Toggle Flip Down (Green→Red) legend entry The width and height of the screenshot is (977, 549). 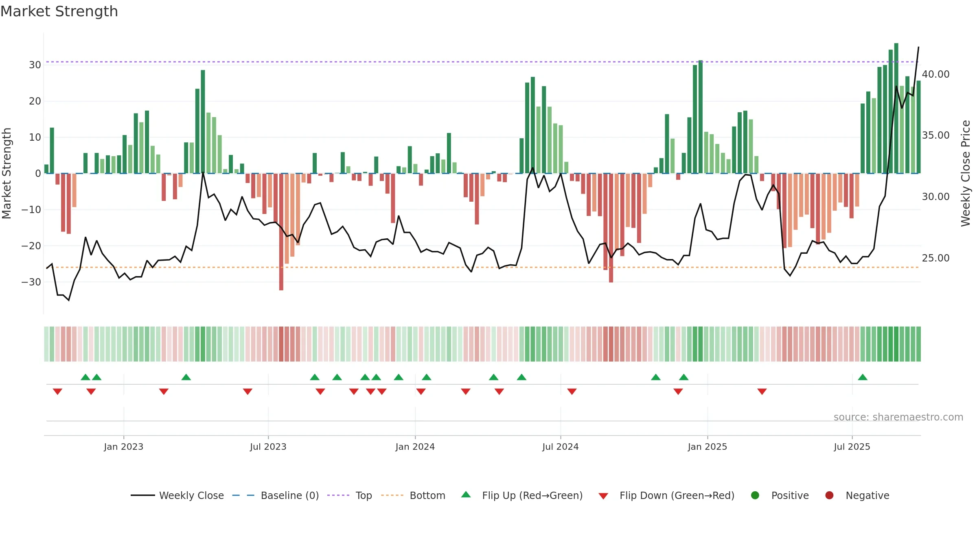[x=666, y=495]
